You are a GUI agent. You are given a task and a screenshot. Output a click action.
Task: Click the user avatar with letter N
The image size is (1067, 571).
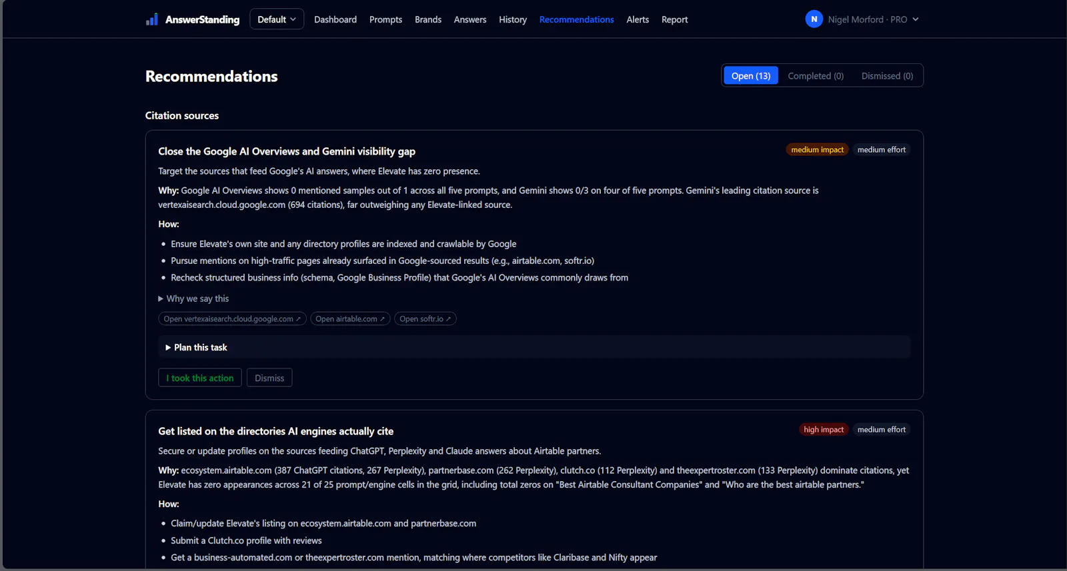[814, 19]
